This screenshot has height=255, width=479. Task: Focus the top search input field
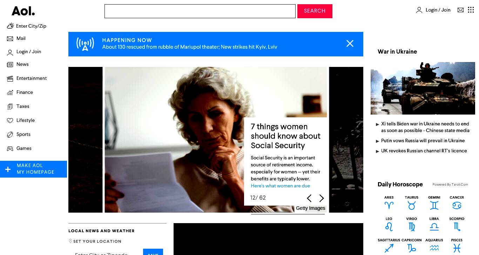[x=200, y=11]
